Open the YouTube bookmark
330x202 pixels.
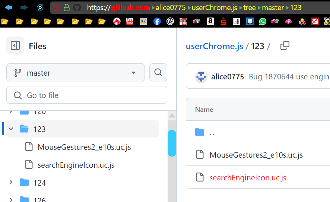[x=130, y=22]
